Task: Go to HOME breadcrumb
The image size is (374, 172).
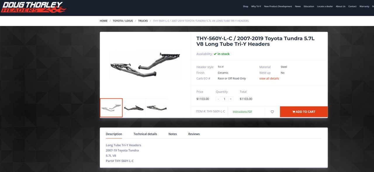Action: coord(103,21)
